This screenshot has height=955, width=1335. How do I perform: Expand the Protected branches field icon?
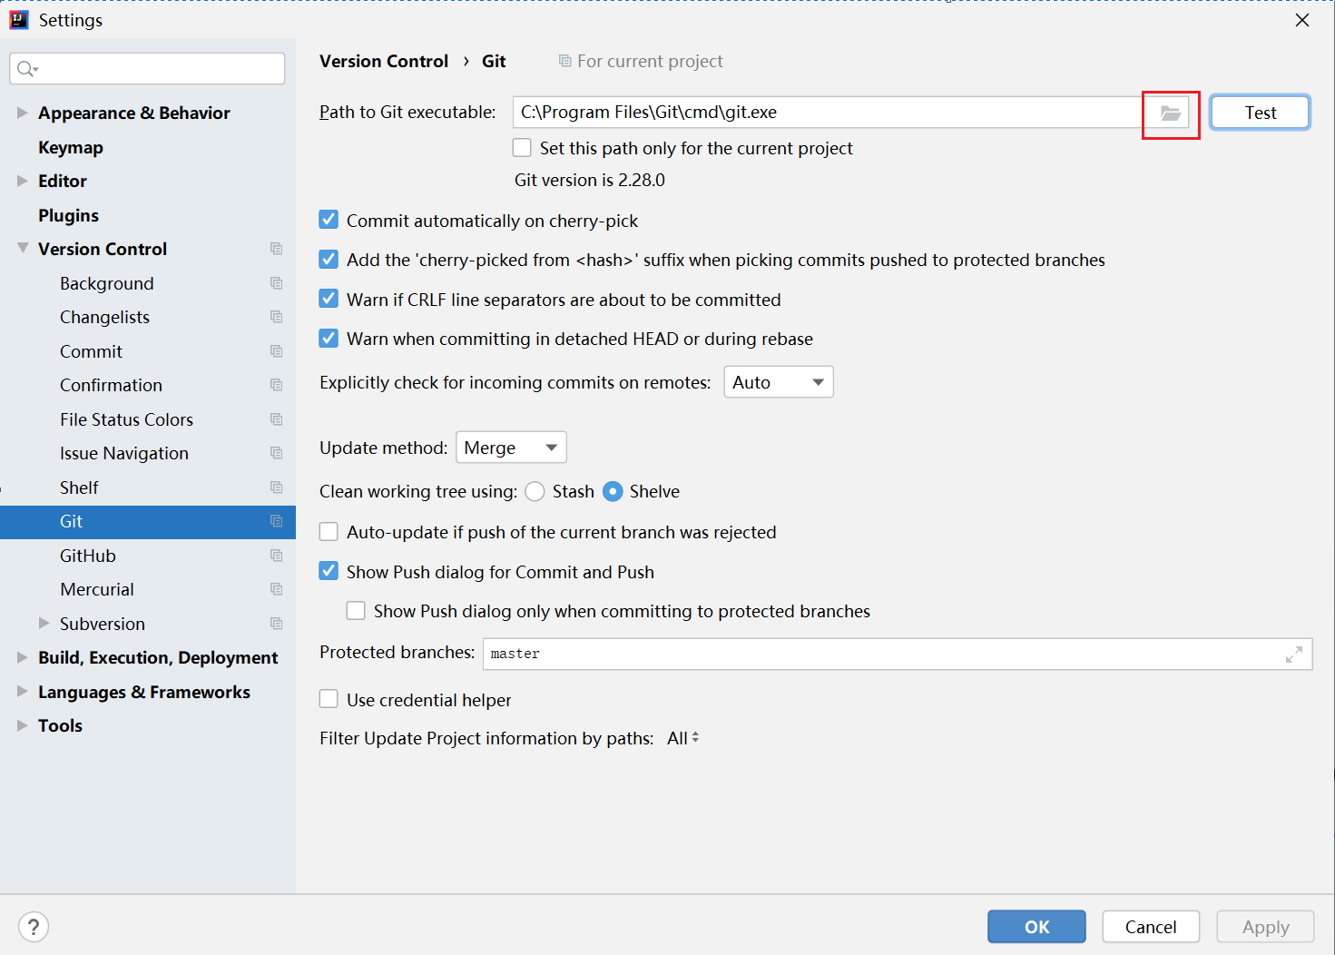pos(1294,655)
